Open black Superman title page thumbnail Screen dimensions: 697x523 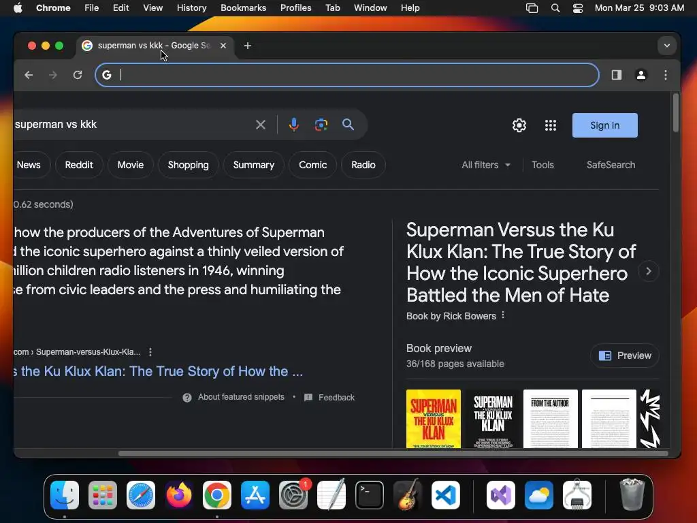(493, 419)
